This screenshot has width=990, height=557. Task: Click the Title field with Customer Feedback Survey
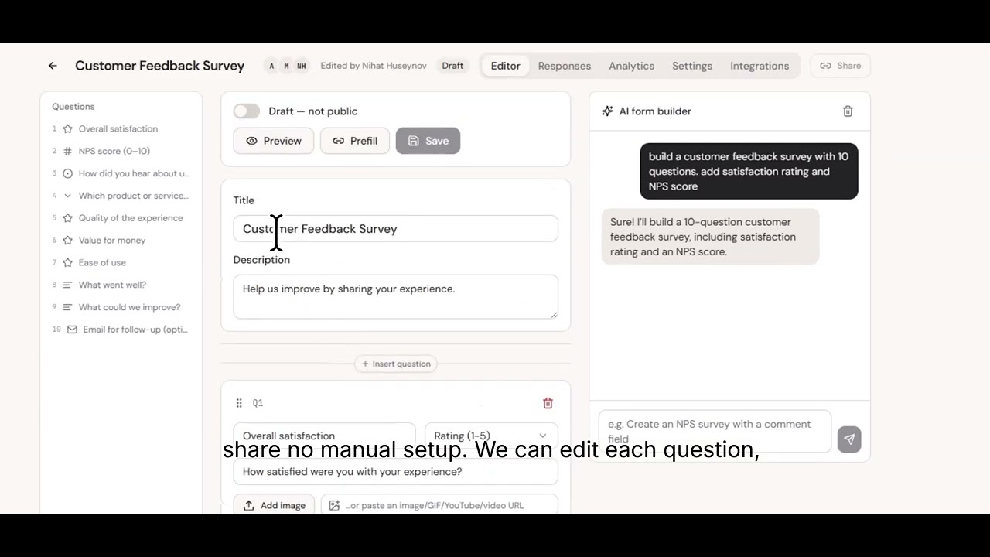click(396, 229)
